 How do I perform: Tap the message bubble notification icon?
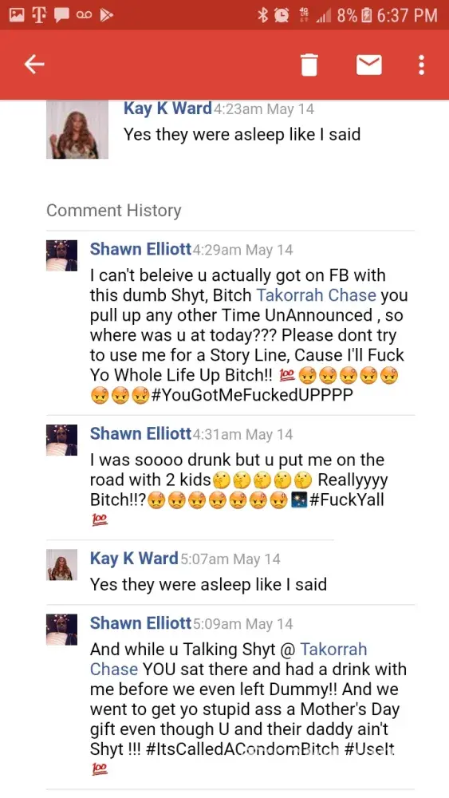61,15
